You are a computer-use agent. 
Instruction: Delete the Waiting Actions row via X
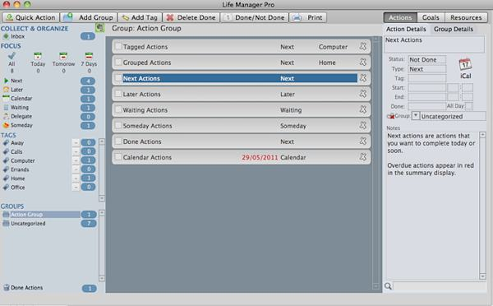pos(363,109)
